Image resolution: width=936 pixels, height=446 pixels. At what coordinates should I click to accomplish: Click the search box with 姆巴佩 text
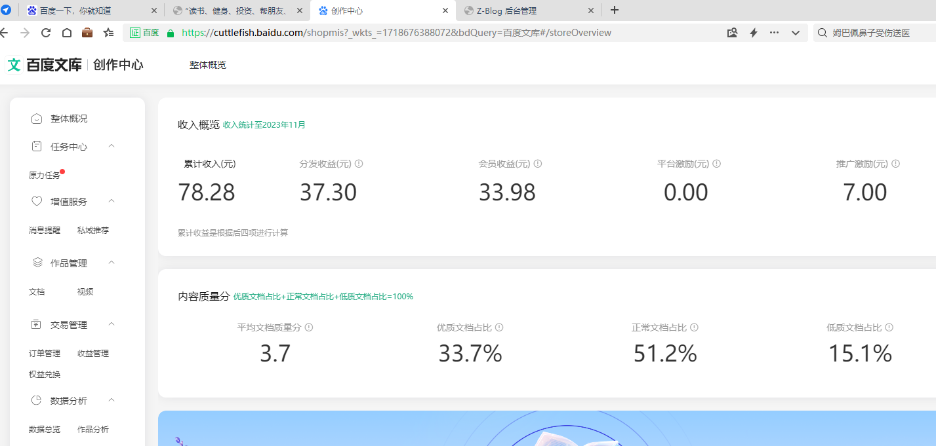[874, 33]
